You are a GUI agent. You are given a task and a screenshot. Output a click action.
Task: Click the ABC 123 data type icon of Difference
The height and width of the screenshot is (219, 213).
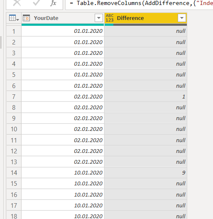point(110,18)
